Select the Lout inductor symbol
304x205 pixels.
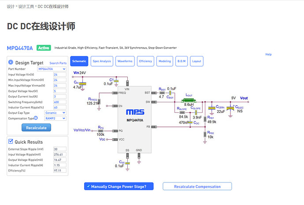[x=189, y=100]
